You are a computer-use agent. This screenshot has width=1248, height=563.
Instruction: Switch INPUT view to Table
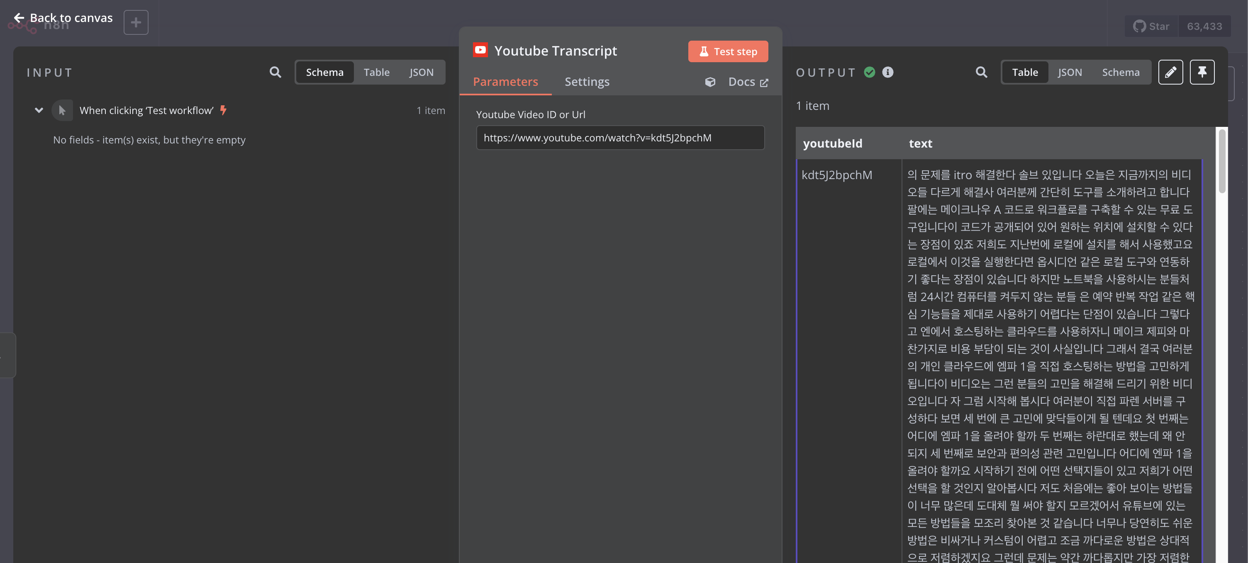pyautogui.click(x=376, y=72)
